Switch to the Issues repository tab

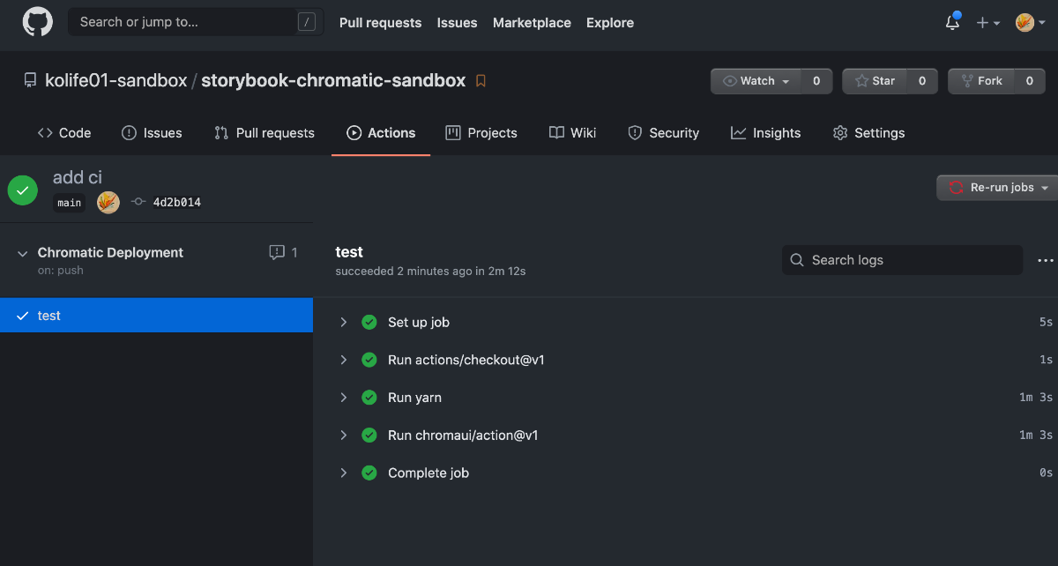pyautogui.click(x=152, y=133)
